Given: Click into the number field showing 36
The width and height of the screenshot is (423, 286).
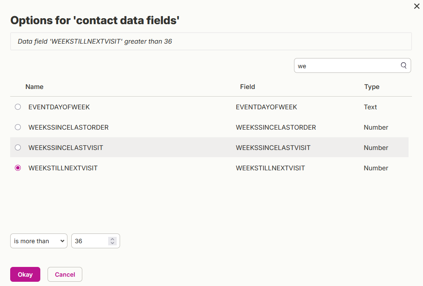Looking at the screenshot, I should [90, 241].
